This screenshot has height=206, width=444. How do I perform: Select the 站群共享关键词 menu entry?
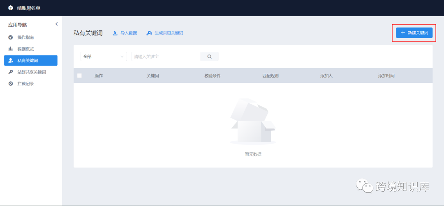pyautogui.click(x=31, y=72)
